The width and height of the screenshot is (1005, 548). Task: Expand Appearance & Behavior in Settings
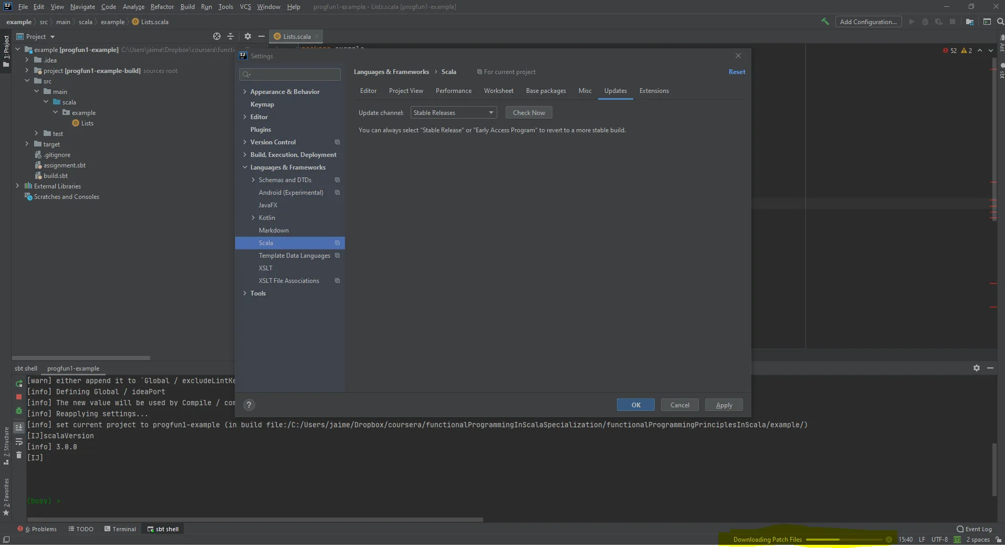[x=245, y=91]
